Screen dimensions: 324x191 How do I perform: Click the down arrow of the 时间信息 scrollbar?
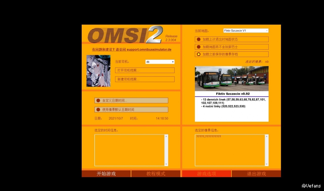tap(166, 164)
